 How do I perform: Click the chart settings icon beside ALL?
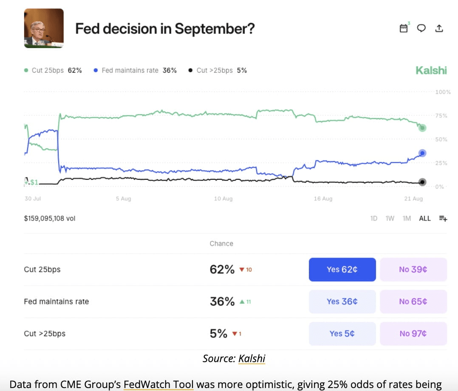[443, 218]
